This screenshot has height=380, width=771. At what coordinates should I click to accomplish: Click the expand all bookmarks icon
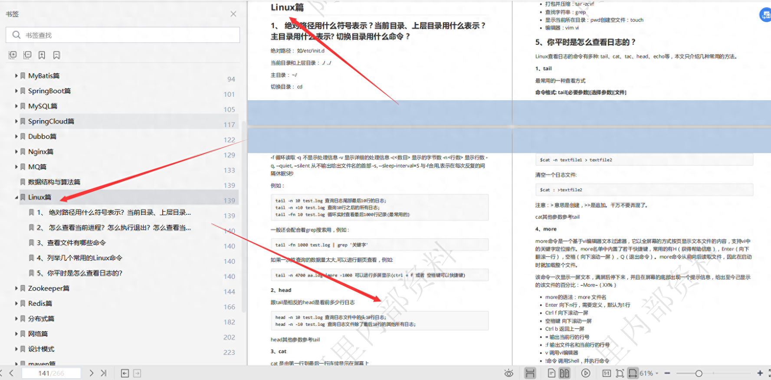pos(13,55)
